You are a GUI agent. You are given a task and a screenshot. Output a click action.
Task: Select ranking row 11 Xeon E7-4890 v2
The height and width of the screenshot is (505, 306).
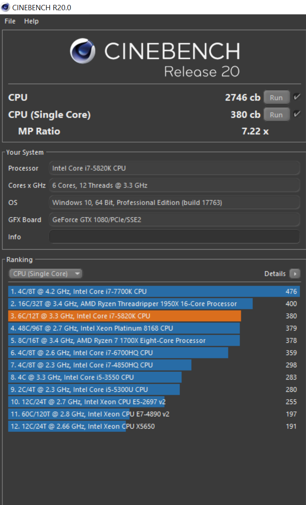tap(154, 414)
